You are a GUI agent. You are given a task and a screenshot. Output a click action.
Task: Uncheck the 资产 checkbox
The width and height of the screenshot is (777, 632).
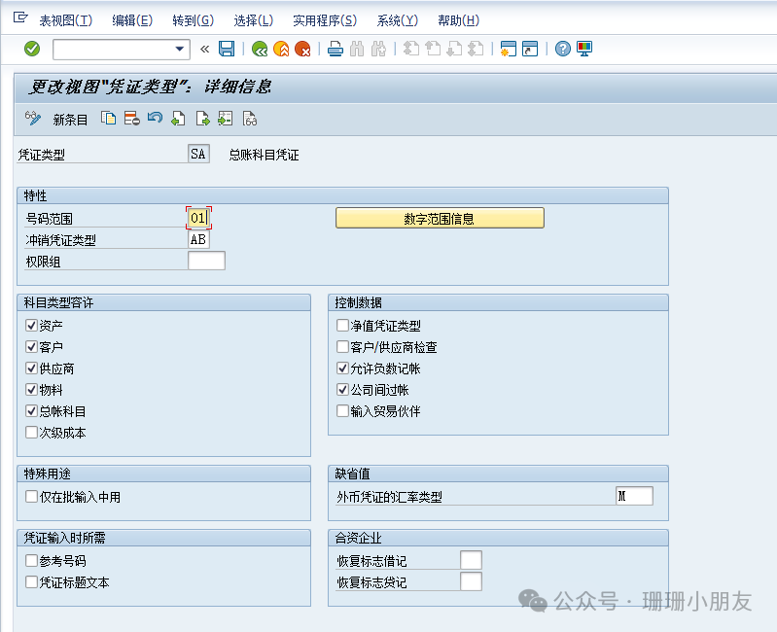(x=32, y=326)
